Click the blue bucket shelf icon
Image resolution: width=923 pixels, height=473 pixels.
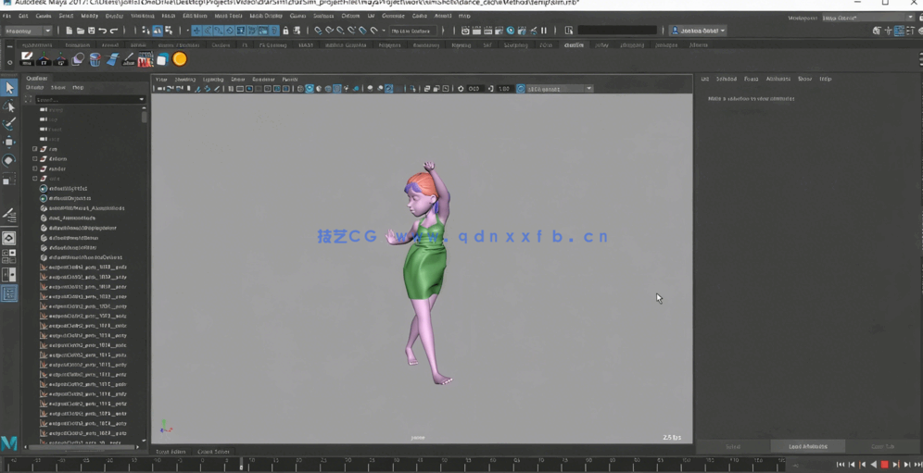pyautogui.click(x=95, y=59)
